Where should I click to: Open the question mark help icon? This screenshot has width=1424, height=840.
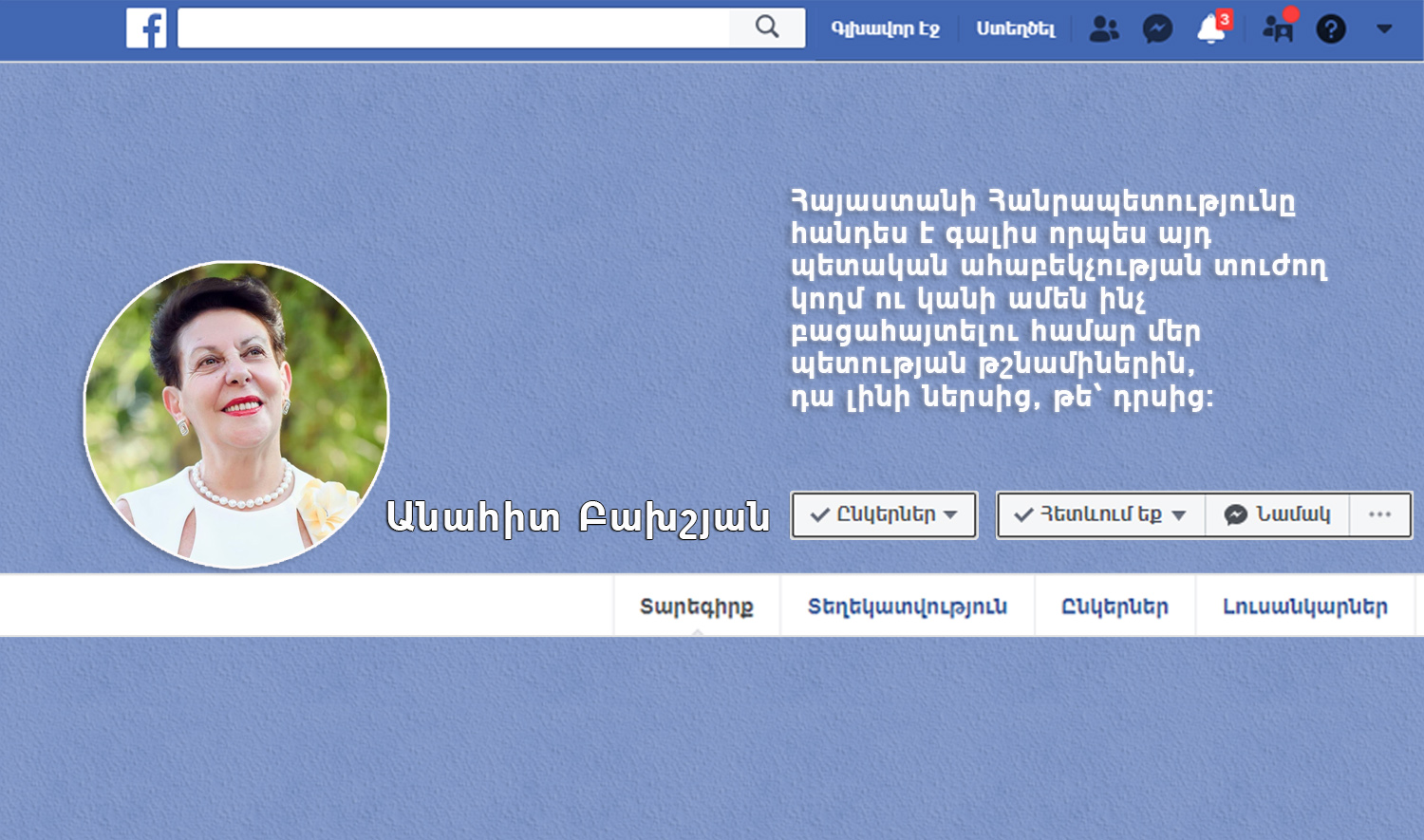[1331, 29]
